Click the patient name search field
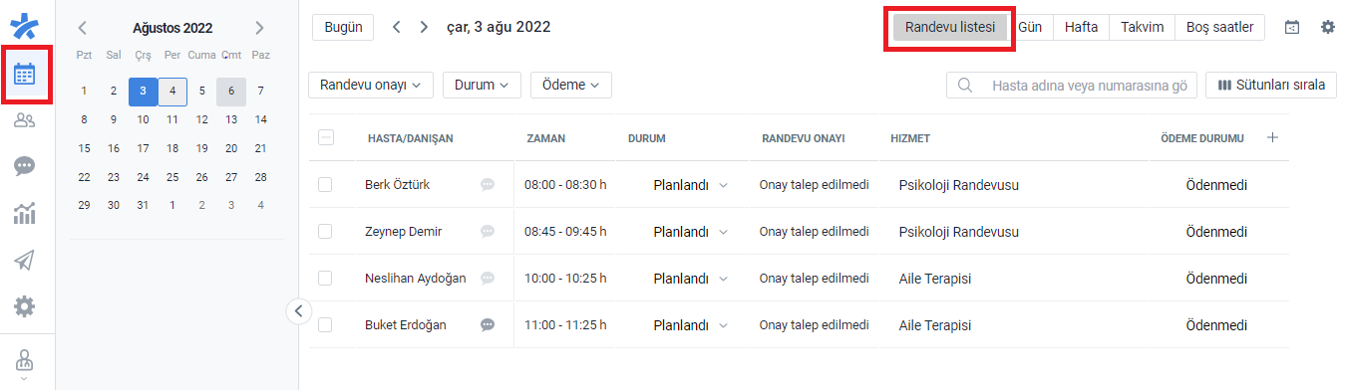 click(x=1072, y=86)
